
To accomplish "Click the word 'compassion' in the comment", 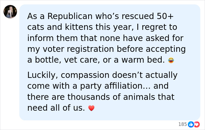I will tap(85, 76).
